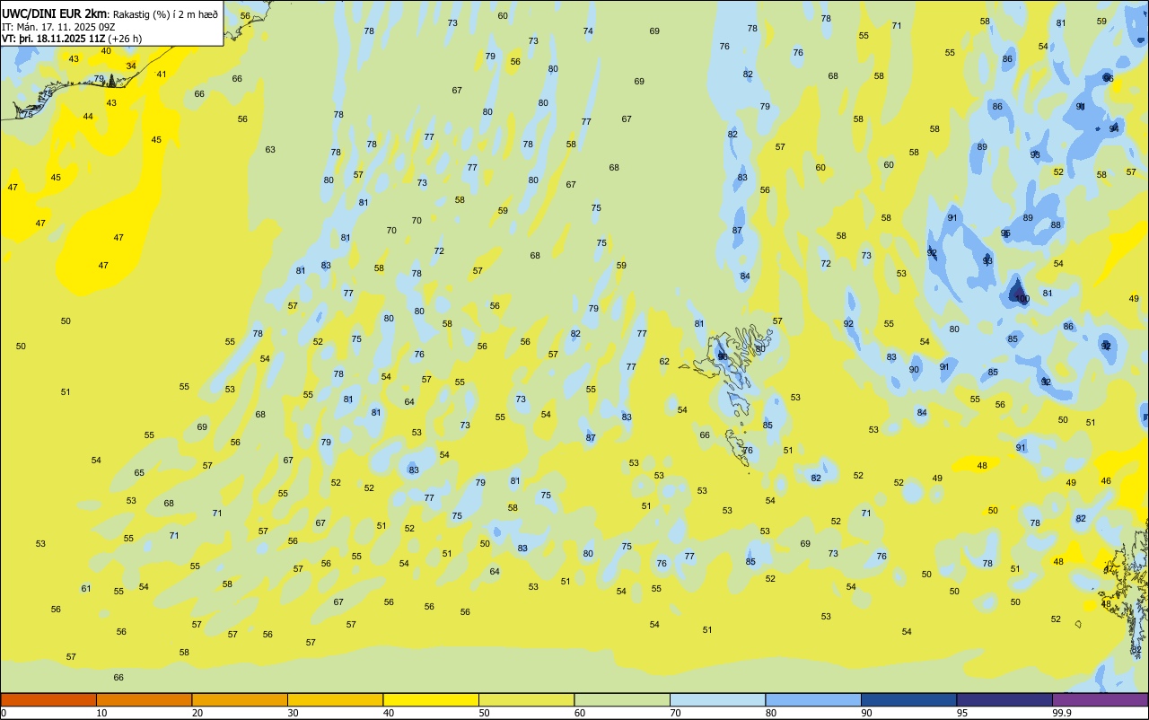The image size is (1149, 720).
Task: Pick the purple legend band above 99.9
Action: point(1100,699)
